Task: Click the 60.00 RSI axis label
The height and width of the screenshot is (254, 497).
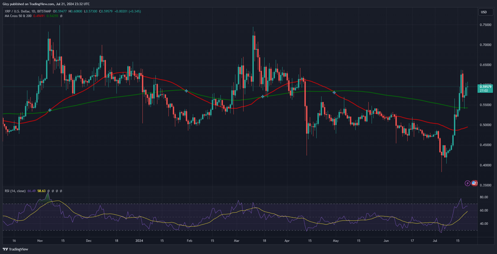Action: pos(484,210)
